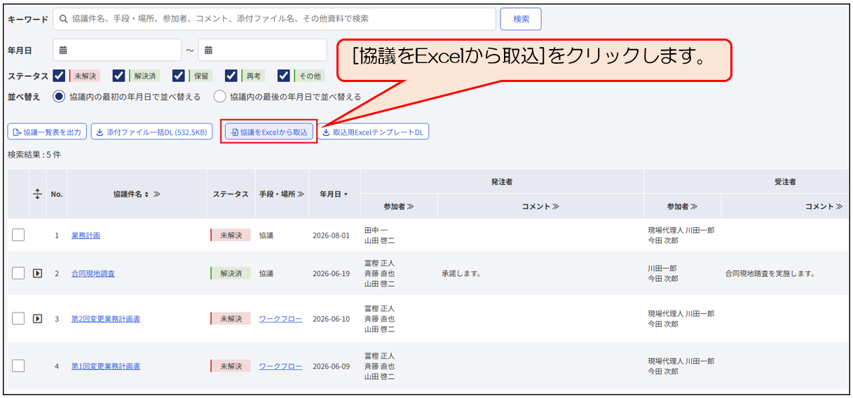Open the 業務計画 link
The width and height of the screenshot is (853, 398).
click(86, 235)
